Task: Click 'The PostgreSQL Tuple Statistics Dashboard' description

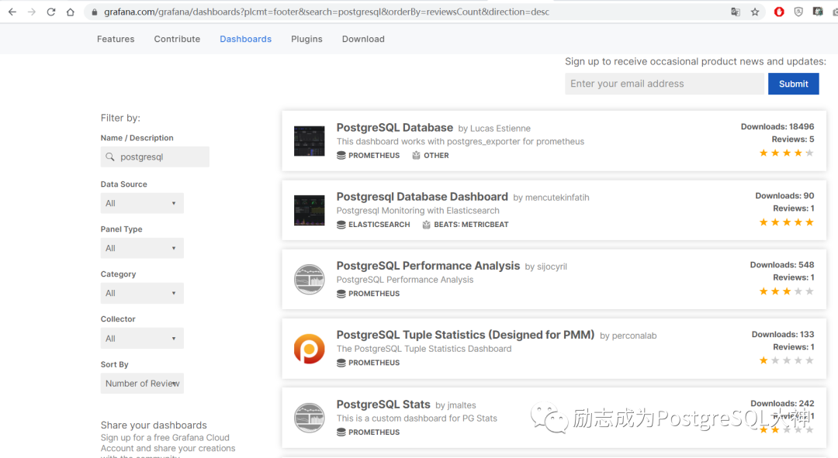Action: point(424,349)
